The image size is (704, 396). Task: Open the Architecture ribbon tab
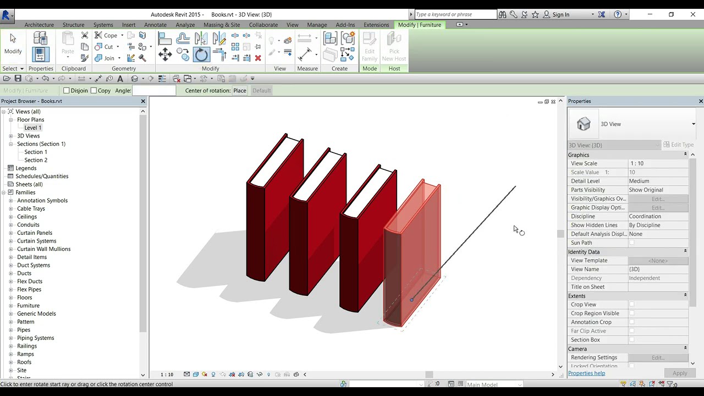39,25
